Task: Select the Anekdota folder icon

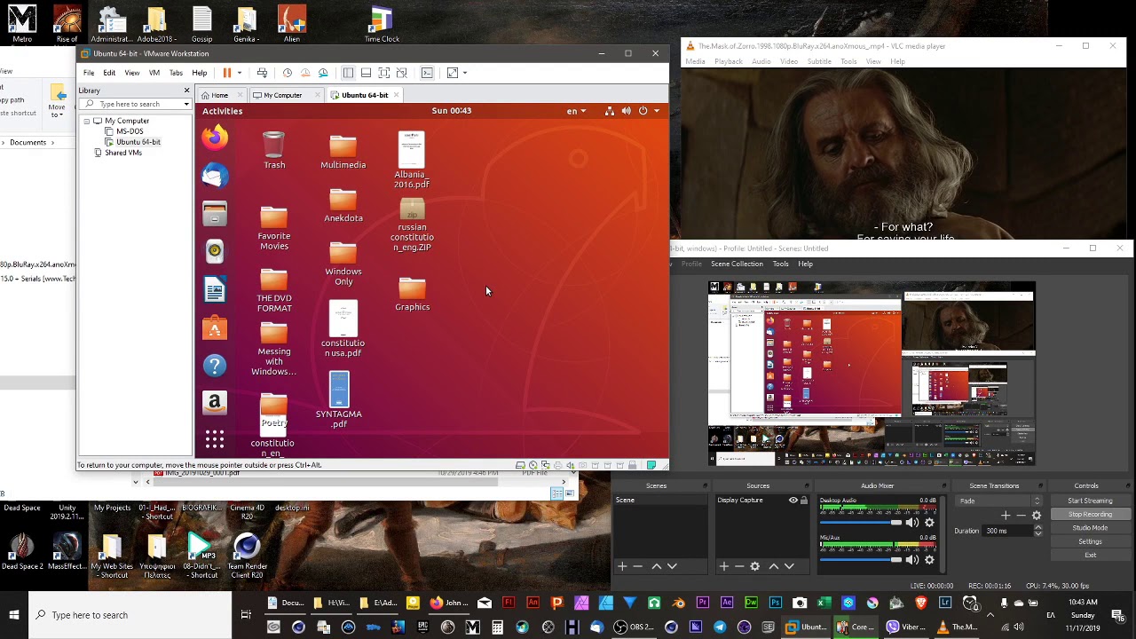Action: coord(343,205)
